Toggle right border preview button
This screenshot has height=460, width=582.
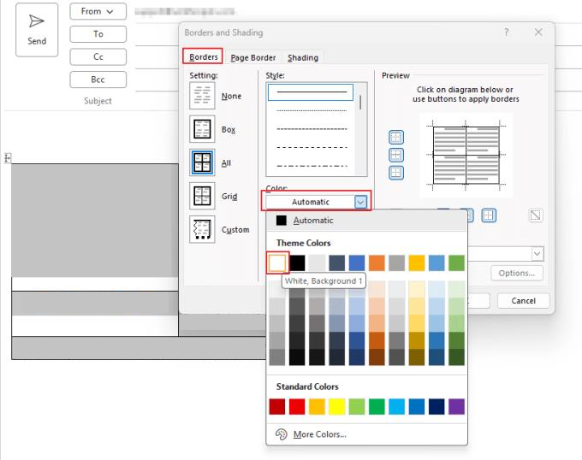489,215
